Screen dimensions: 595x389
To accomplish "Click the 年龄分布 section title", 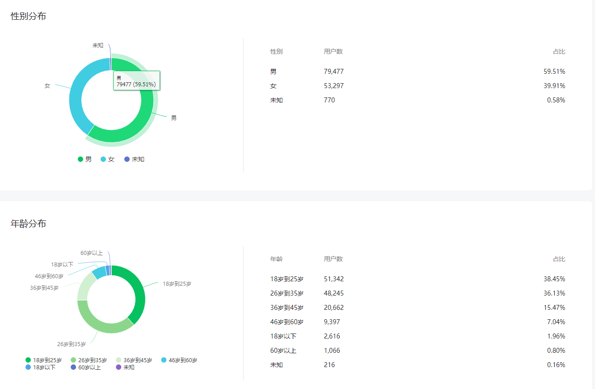I will [x=28, y=224].
